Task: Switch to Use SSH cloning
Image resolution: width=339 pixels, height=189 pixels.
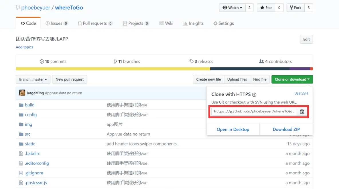Action: [x=301, y=93]
